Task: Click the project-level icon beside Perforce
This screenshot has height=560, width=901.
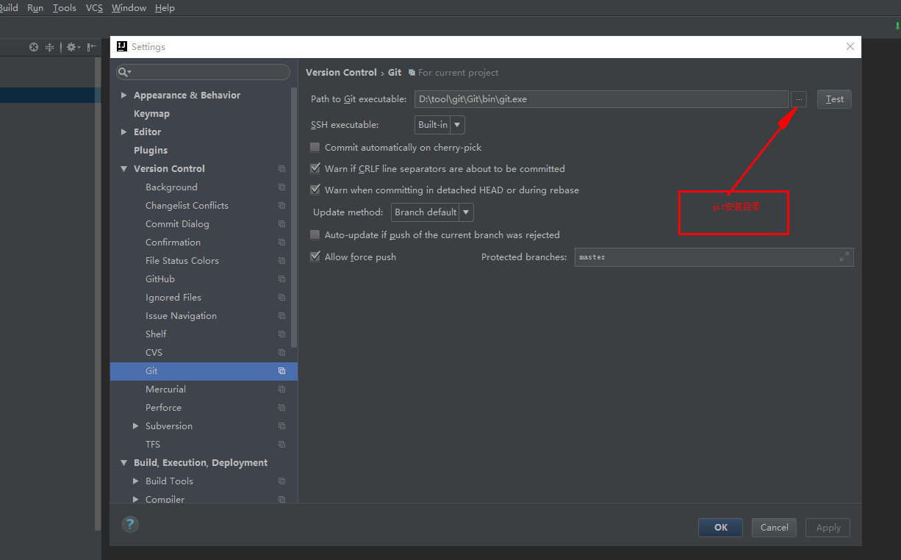Action: click(x=281, y=408)
